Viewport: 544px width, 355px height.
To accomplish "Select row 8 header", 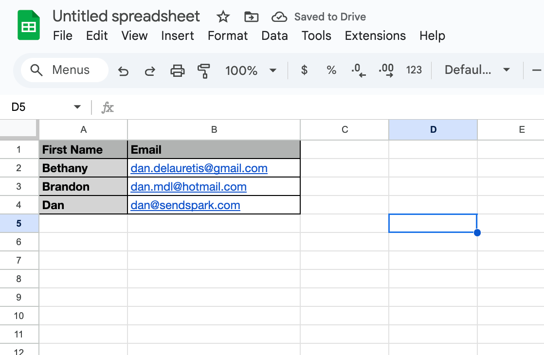I will pos(19,279).
